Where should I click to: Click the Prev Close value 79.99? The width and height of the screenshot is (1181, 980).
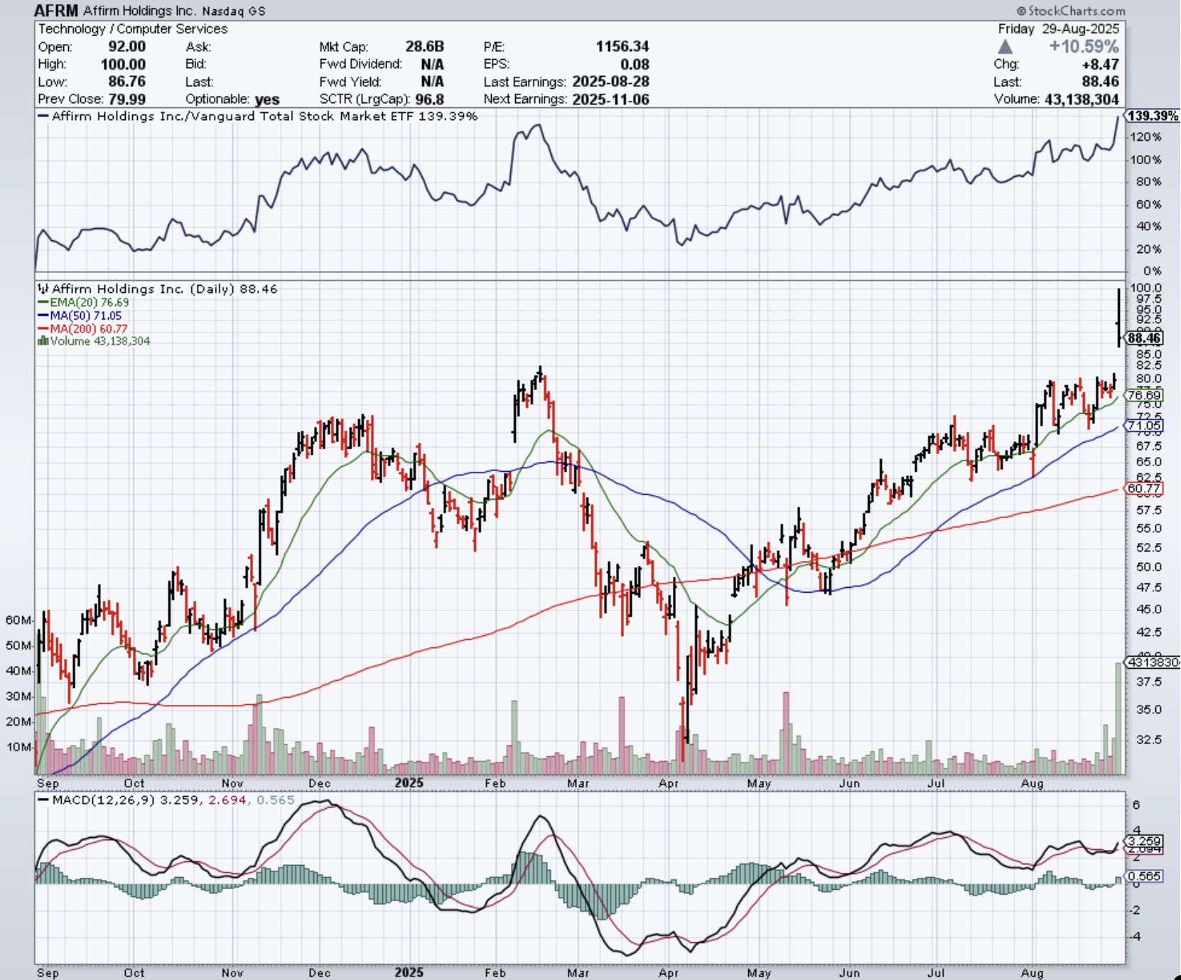tap(126, 99)
